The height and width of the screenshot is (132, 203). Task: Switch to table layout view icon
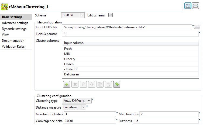click(x=188, y=6)
